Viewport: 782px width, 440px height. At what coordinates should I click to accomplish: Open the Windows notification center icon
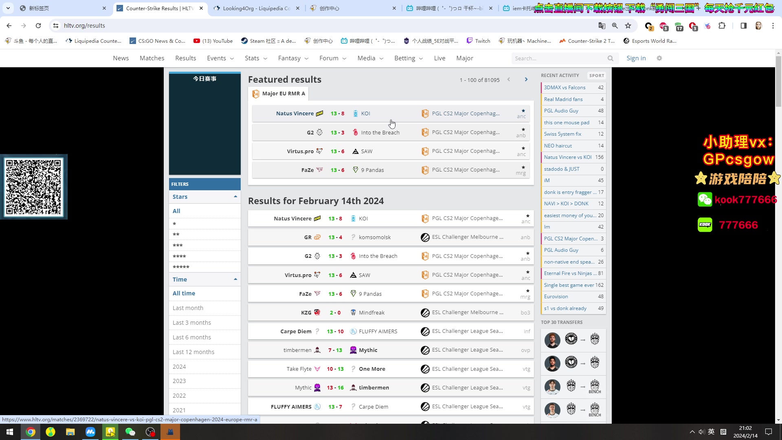click(769, 432)
